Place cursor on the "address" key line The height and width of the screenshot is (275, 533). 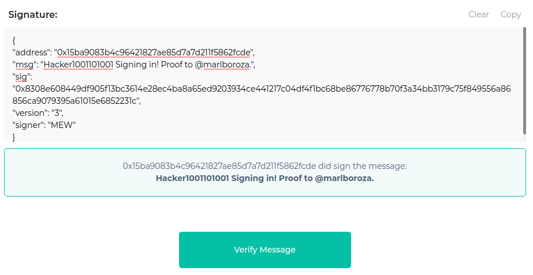coord(133,52)
